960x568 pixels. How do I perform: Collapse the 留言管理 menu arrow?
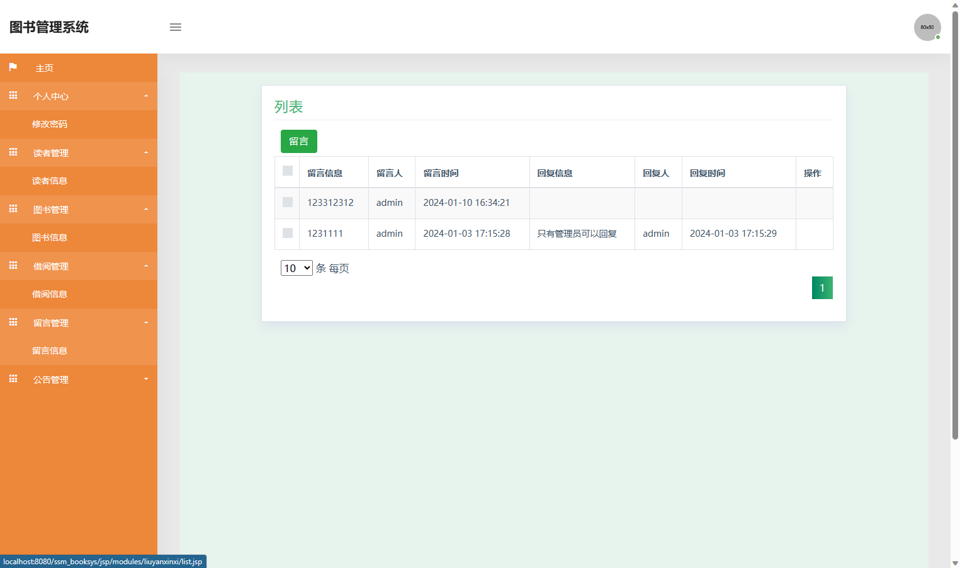(x=146, y=322)
